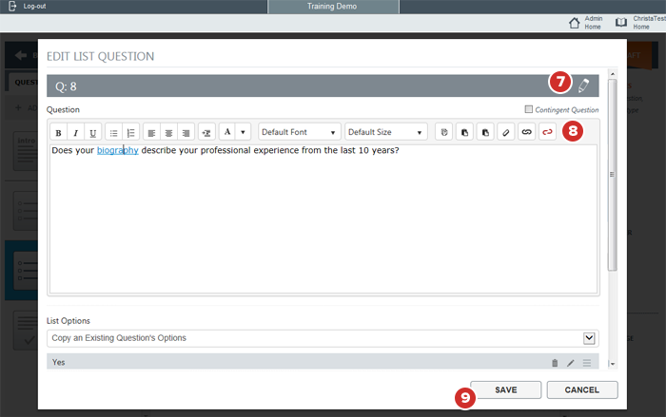Enable the Contingent Question checkbox

pos(529,110)
